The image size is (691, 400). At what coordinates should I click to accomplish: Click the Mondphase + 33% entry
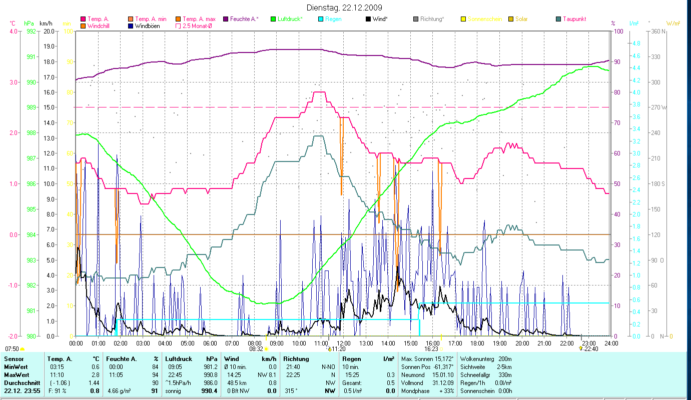point(427,390)
